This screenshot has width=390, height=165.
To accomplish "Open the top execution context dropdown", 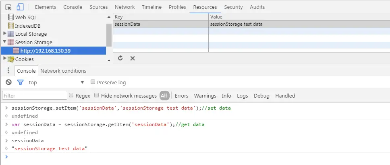I will point(56,82).
